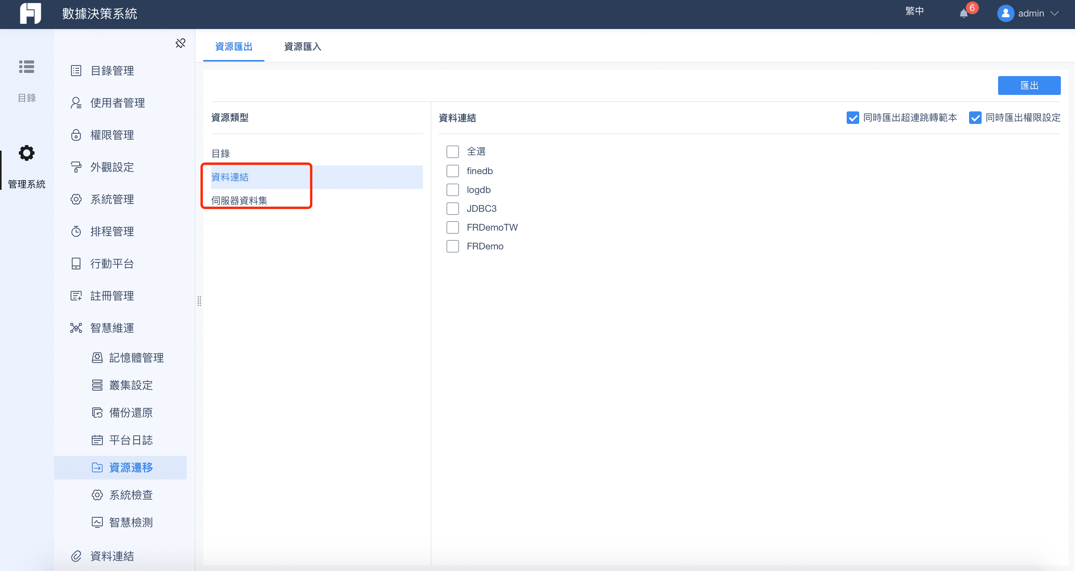Viewport: 1075px width, 571px height.
Task: Click the 目錄管理 list icon
Action: [x=76, y=71]
